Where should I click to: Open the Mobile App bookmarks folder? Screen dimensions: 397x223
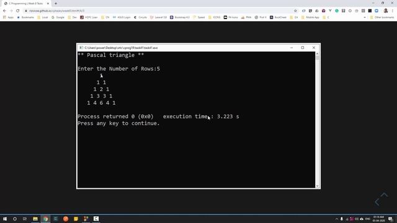310,17
